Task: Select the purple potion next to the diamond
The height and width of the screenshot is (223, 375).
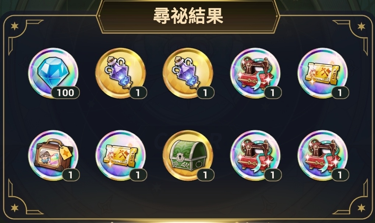Action: (121, 73)
